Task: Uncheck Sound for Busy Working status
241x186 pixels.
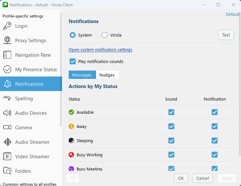Action: 171,155
